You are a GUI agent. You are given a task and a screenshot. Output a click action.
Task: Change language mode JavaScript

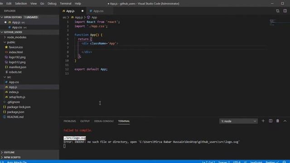[x=256, y=162]
